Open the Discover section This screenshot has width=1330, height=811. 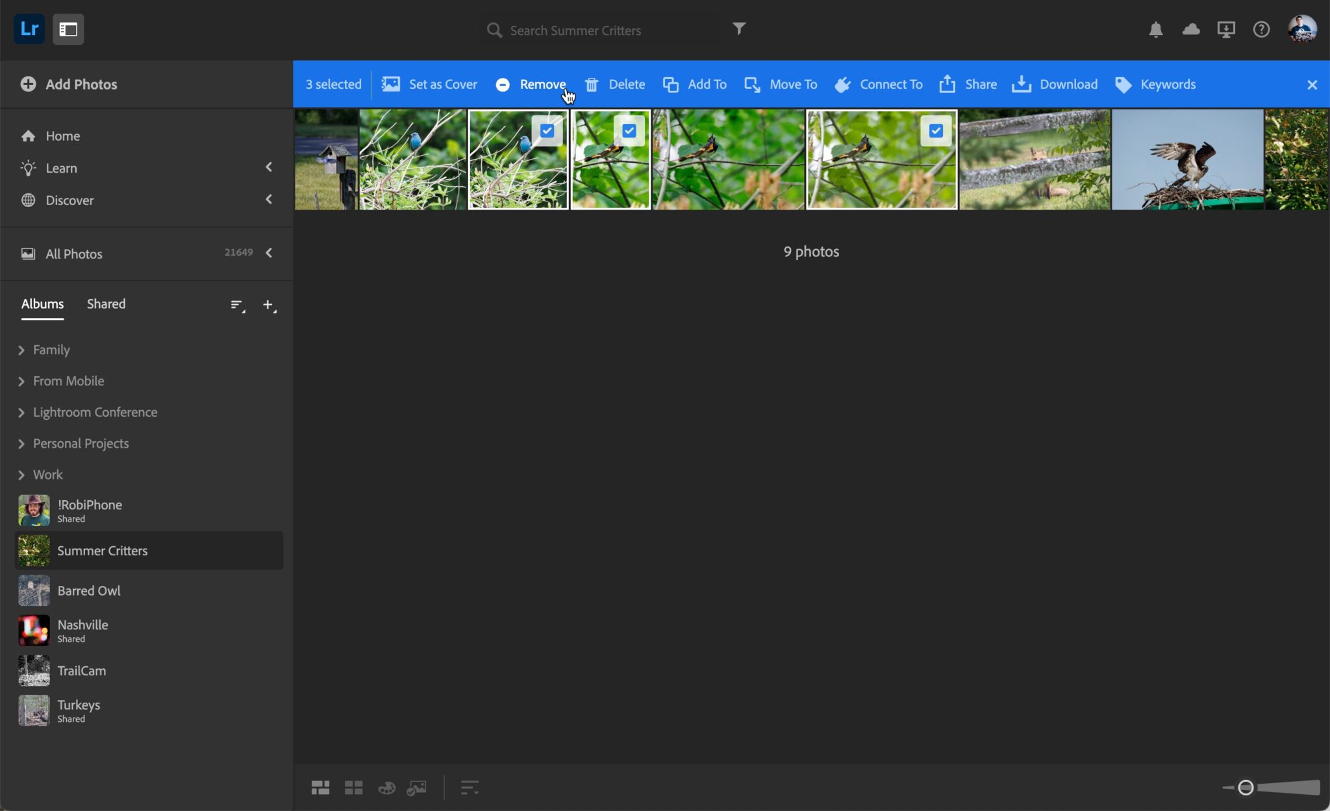tap(69, 200)
